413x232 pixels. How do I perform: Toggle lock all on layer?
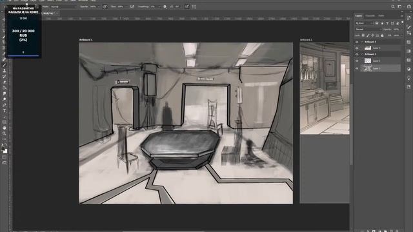(x=382, y=35)
